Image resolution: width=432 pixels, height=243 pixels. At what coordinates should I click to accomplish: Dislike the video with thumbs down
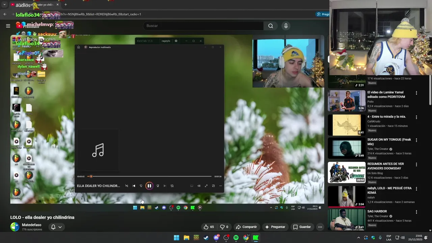point(224,227)
